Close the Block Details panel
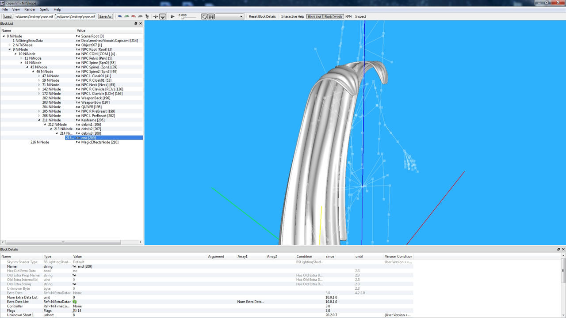The height and width of the screenshot is (318, 566). (x=563, y=249)
